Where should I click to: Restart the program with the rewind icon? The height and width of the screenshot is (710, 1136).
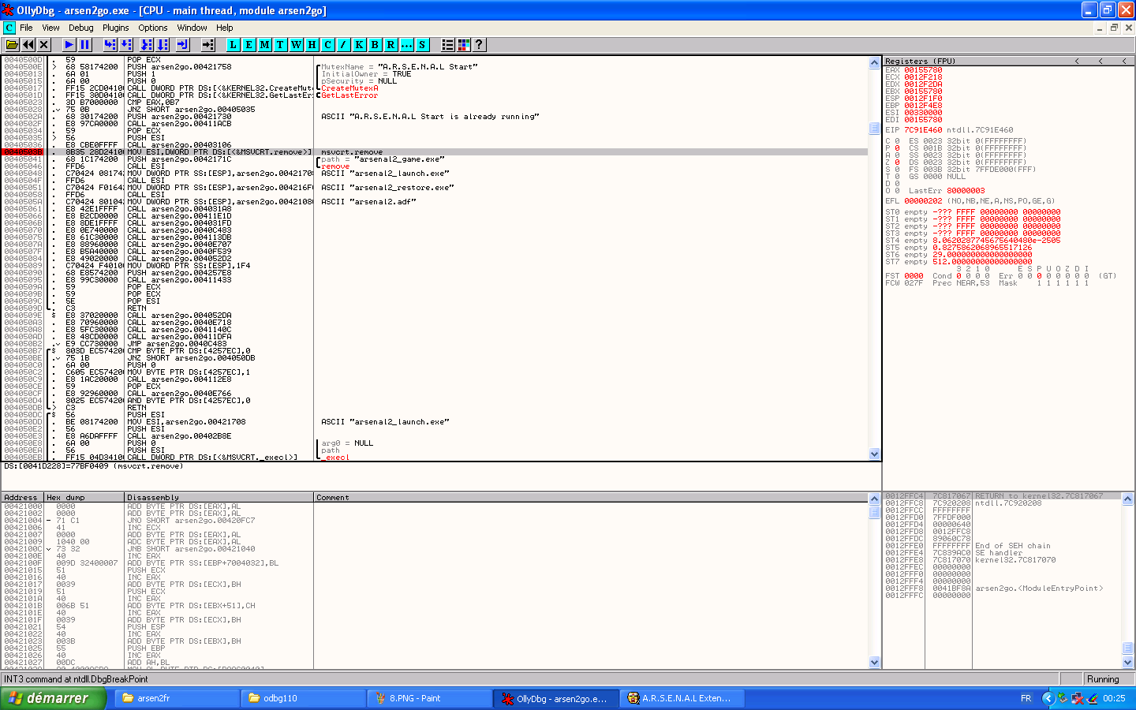28,45
